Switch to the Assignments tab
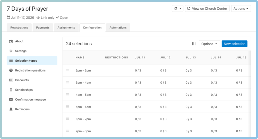Viewport: 258px width, 139px height. pyautogui.click(x=66, y=27)
